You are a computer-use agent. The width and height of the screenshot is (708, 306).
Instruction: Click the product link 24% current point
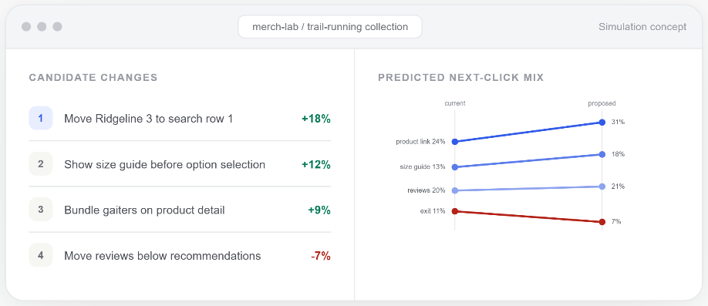[x=455, y=141]
